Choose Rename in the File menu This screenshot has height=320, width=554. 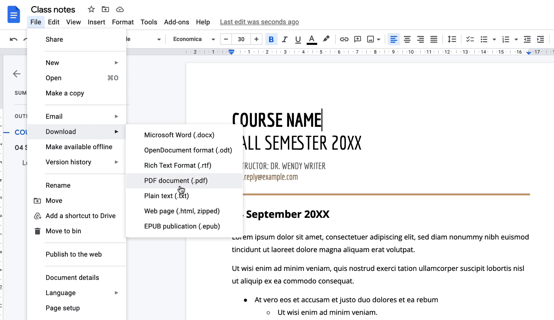(x=77, y=185)
